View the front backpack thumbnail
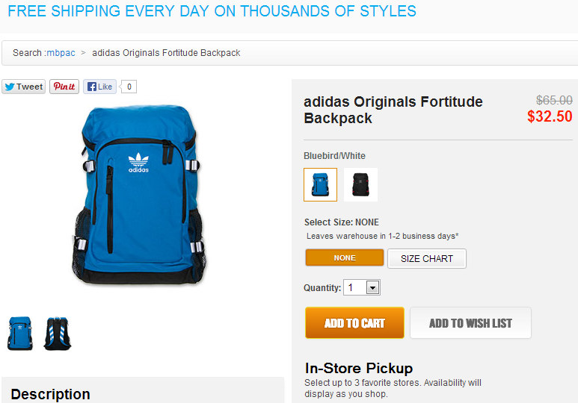The width and height of the screenshot is (578, 403). point(20,334)
